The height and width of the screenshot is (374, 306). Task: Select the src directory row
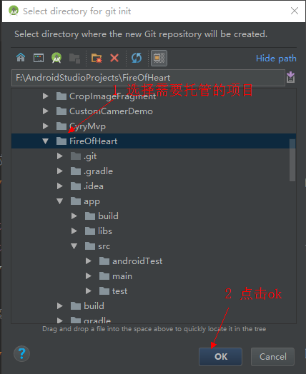(x=154, y=246)
